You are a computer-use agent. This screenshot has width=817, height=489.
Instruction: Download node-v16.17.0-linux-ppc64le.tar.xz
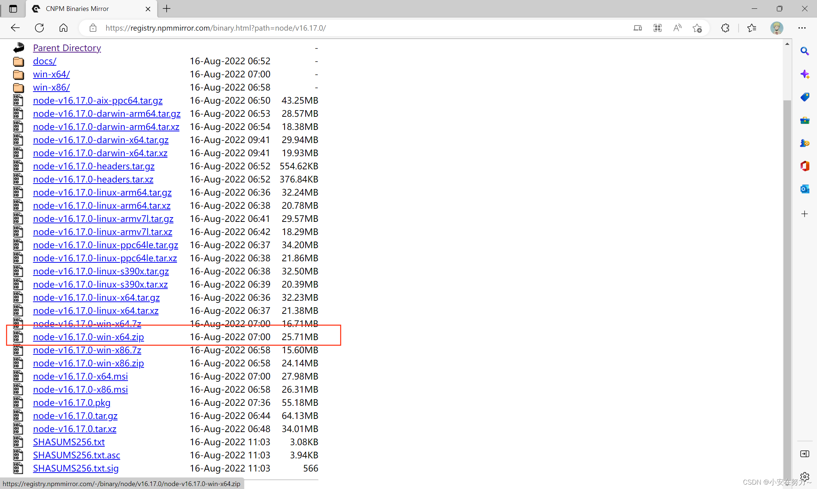(105, 258)
